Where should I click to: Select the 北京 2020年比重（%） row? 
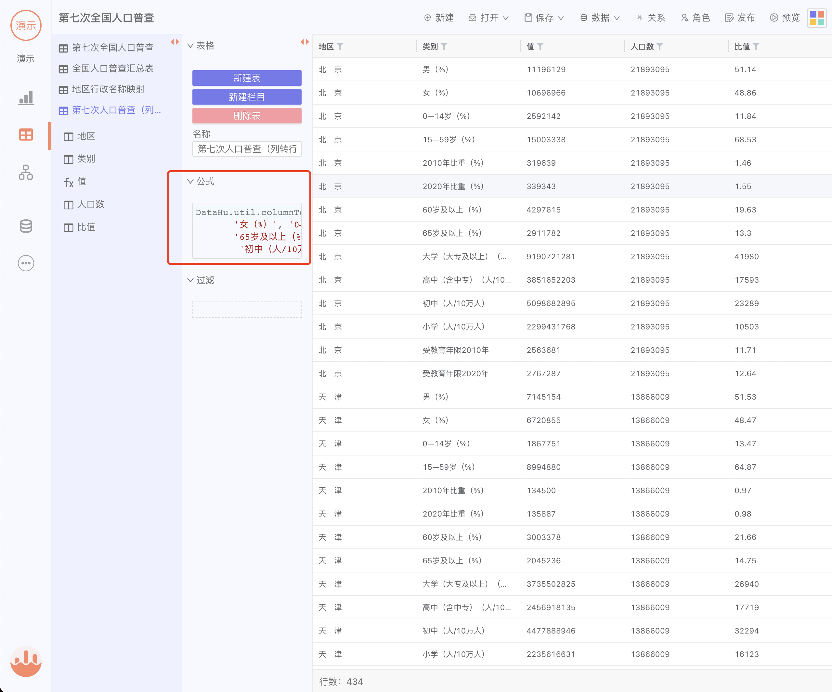tap(572, 186)
